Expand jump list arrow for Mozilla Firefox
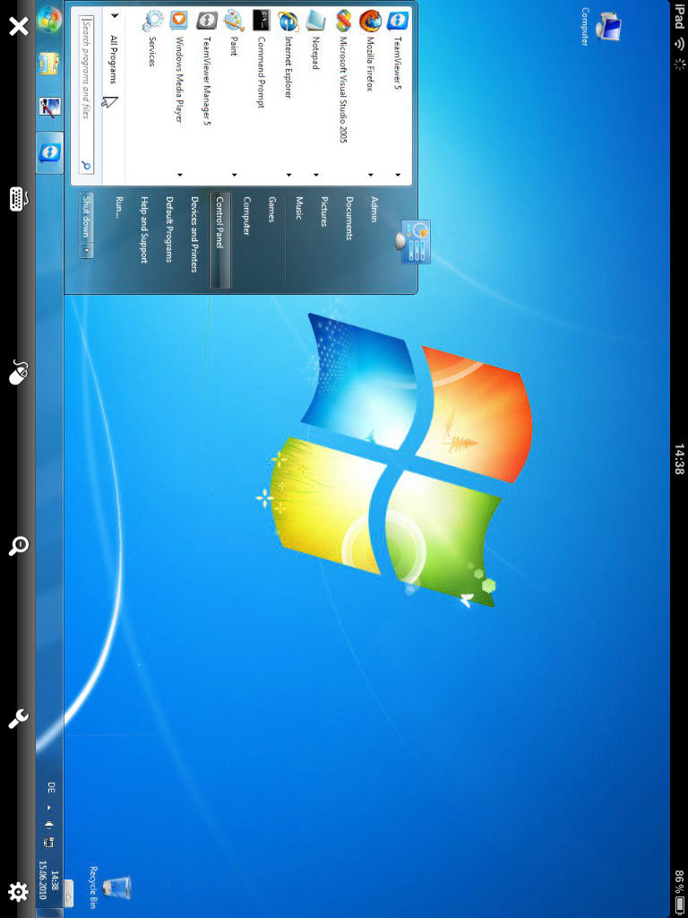This screenshot has height=918, width=688. tap(370, 175)
